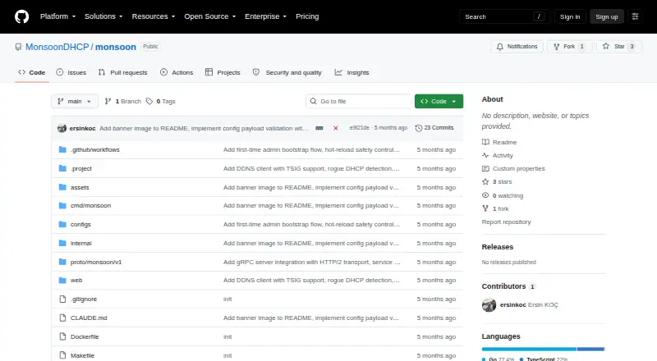Click the .gitignore file icon
Screen dimensions: 657x361
(62, 299)
